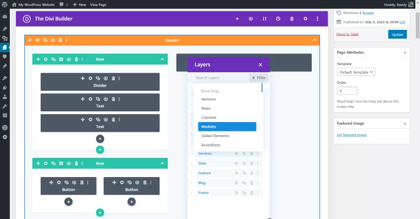Collapse the Header section chevron

(314, 40)
